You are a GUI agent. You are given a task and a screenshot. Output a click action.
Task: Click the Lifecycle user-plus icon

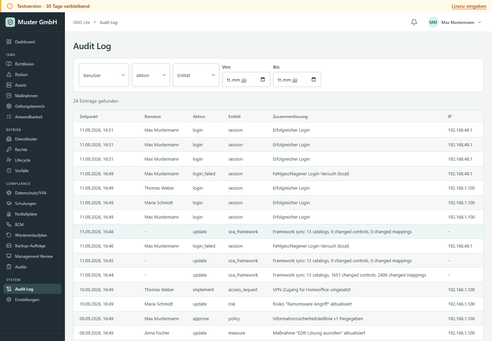[x=9, y=160]
